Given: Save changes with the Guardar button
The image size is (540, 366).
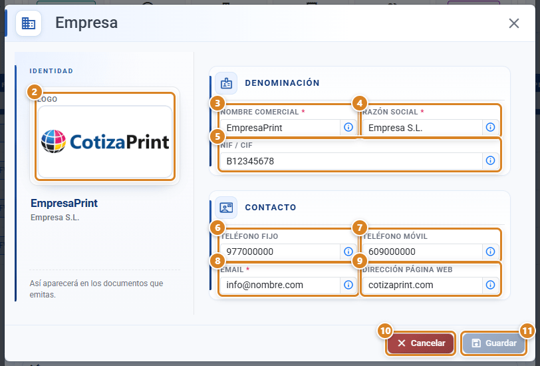Looking at the screenshot, I should click(x=494, y=343).
